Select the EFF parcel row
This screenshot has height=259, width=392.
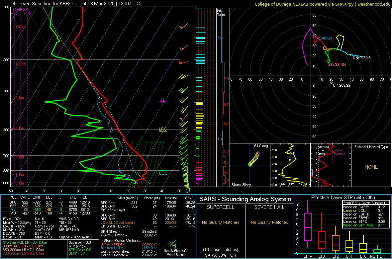(49, 206)
